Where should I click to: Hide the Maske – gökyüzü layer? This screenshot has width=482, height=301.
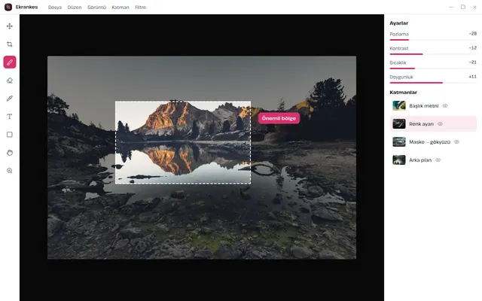(x=457, y=142)
